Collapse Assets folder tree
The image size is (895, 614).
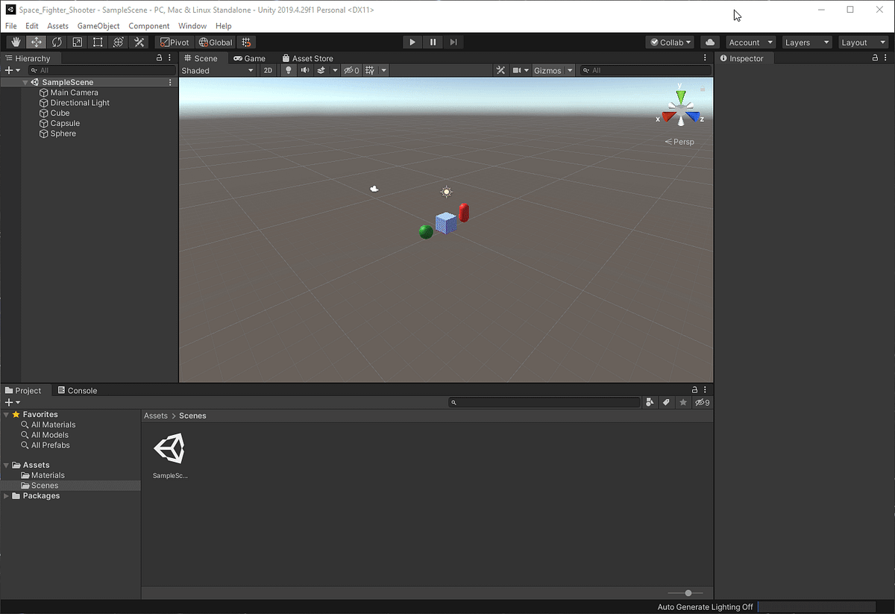point(7,465)
